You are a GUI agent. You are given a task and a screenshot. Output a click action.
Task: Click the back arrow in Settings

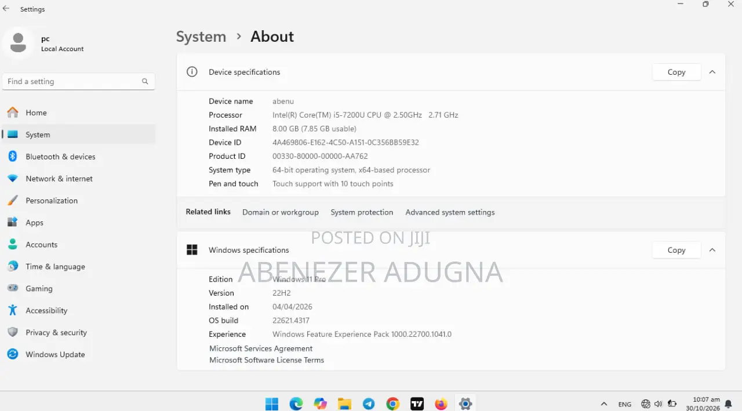tap(6, 9)
